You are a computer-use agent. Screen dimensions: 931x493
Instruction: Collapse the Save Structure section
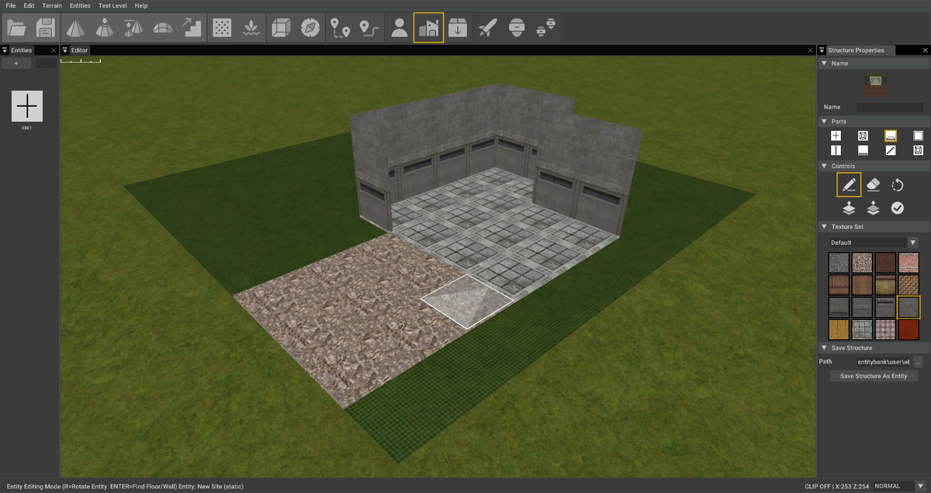(823, 348)
